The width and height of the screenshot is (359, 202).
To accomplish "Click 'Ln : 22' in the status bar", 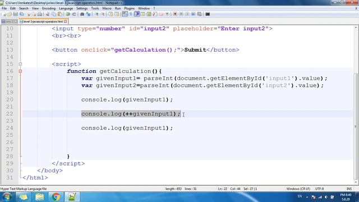I will tap(222, 189).
